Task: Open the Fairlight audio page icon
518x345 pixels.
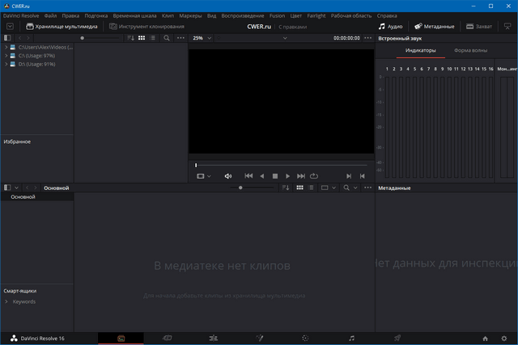Action: (x=351, y=338)
